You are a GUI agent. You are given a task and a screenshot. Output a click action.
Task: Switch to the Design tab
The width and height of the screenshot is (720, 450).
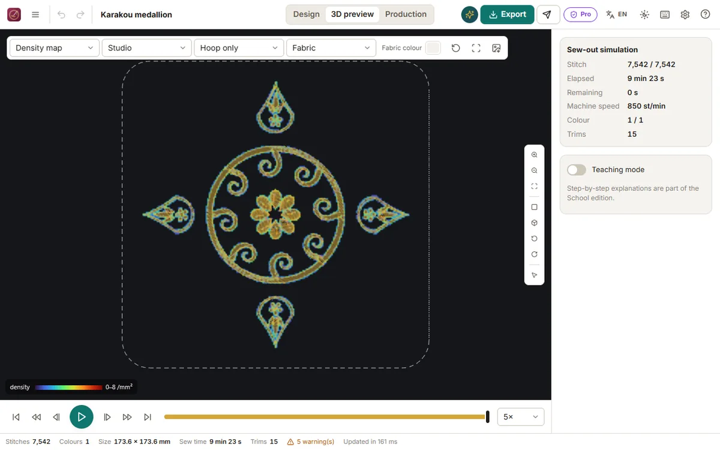(307, 14)
